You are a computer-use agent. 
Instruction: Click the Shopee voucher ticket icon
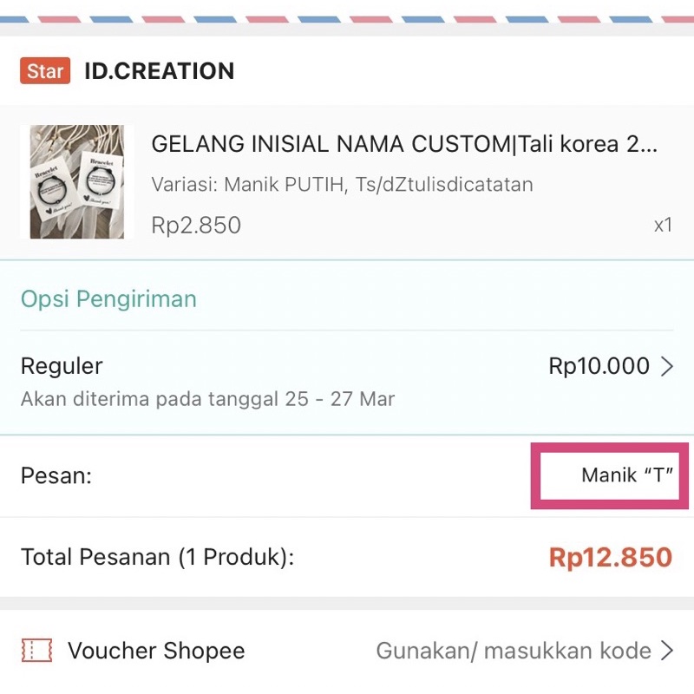[36, 651]
